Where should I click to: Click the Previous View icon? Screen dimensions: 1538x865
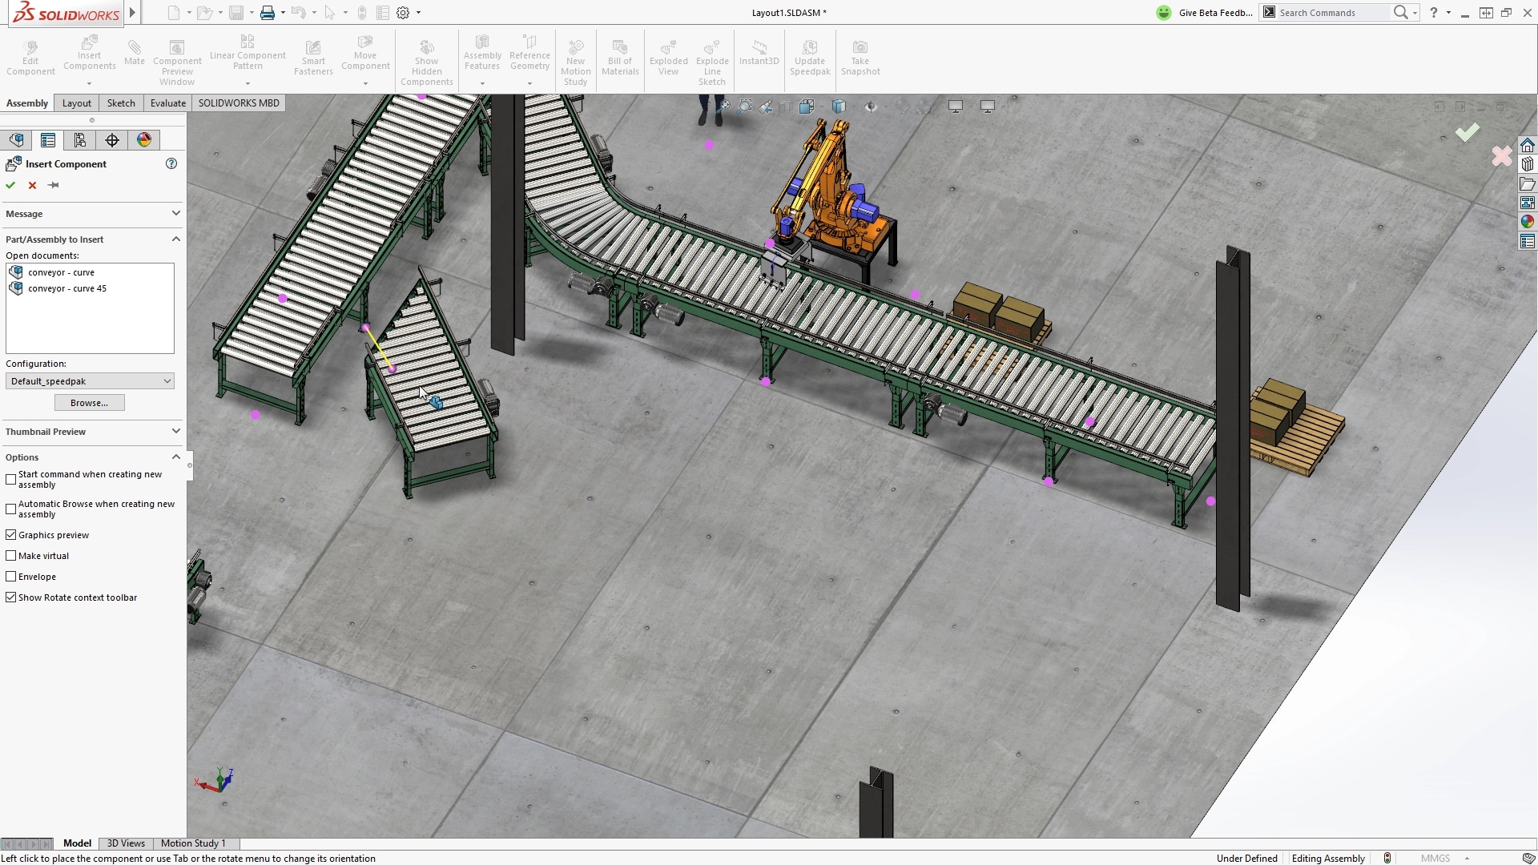pos(766,106)
